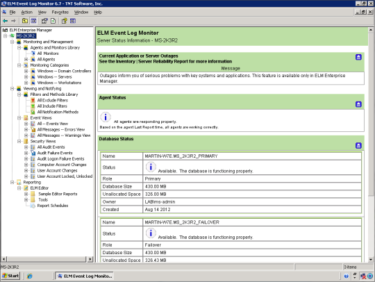Click the ELM Editor icon

pyautogui.click(x=26, y=188)
